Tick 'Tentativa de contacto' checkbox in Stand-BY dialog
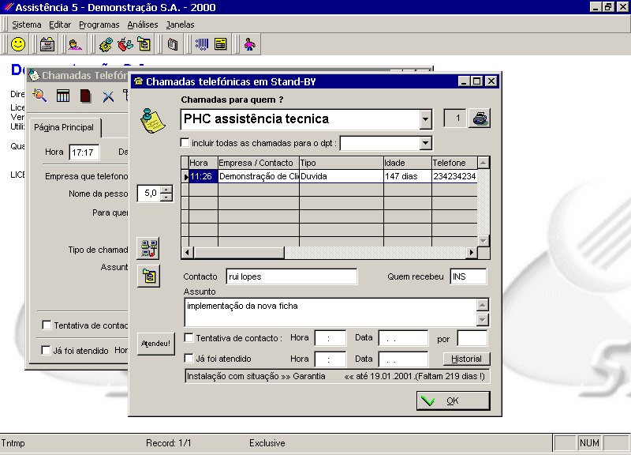 click(x=189, y=338)
